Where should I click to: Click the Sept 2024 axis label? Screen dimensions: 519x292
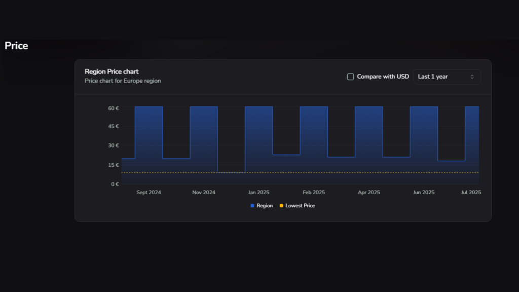click(x=149, y=193)
